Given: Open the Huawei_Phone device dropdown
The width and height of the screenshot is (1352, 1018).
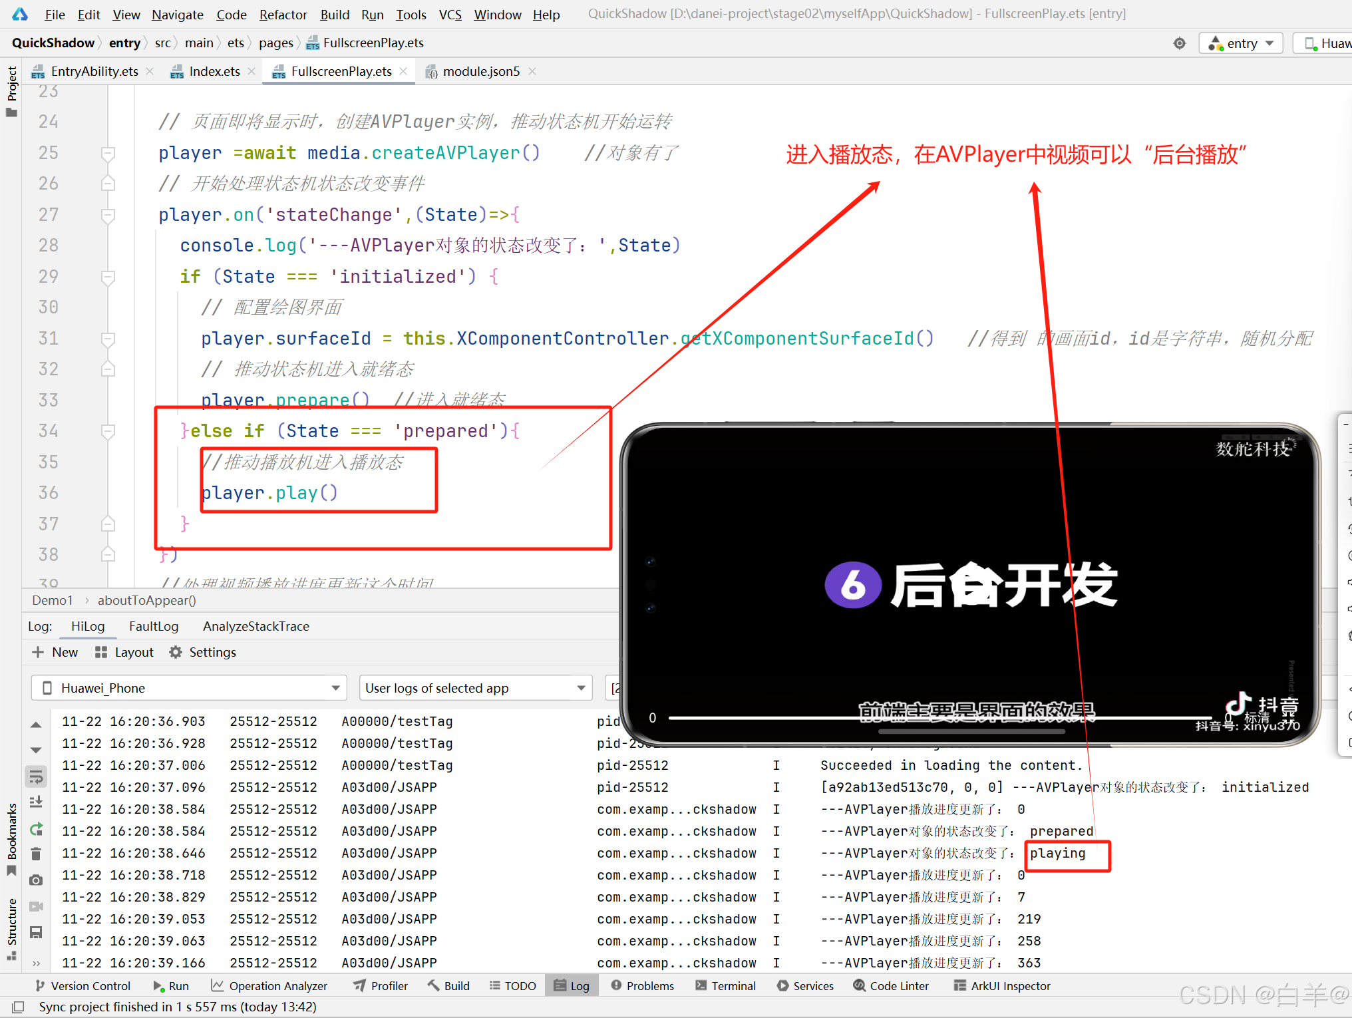Looking at the screenshot, I should coord(189,688).
